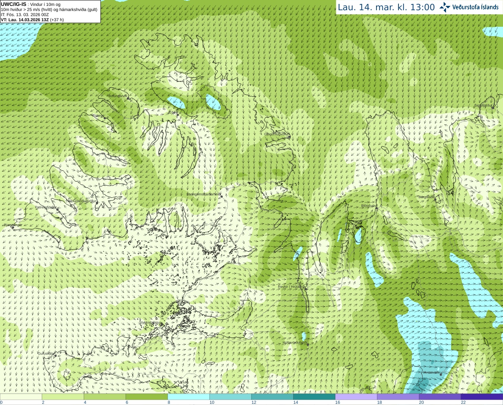The height and width of the screenshot is (405, 503).
Task: Click the legend value '10'
Action: [x=212, y=402]
